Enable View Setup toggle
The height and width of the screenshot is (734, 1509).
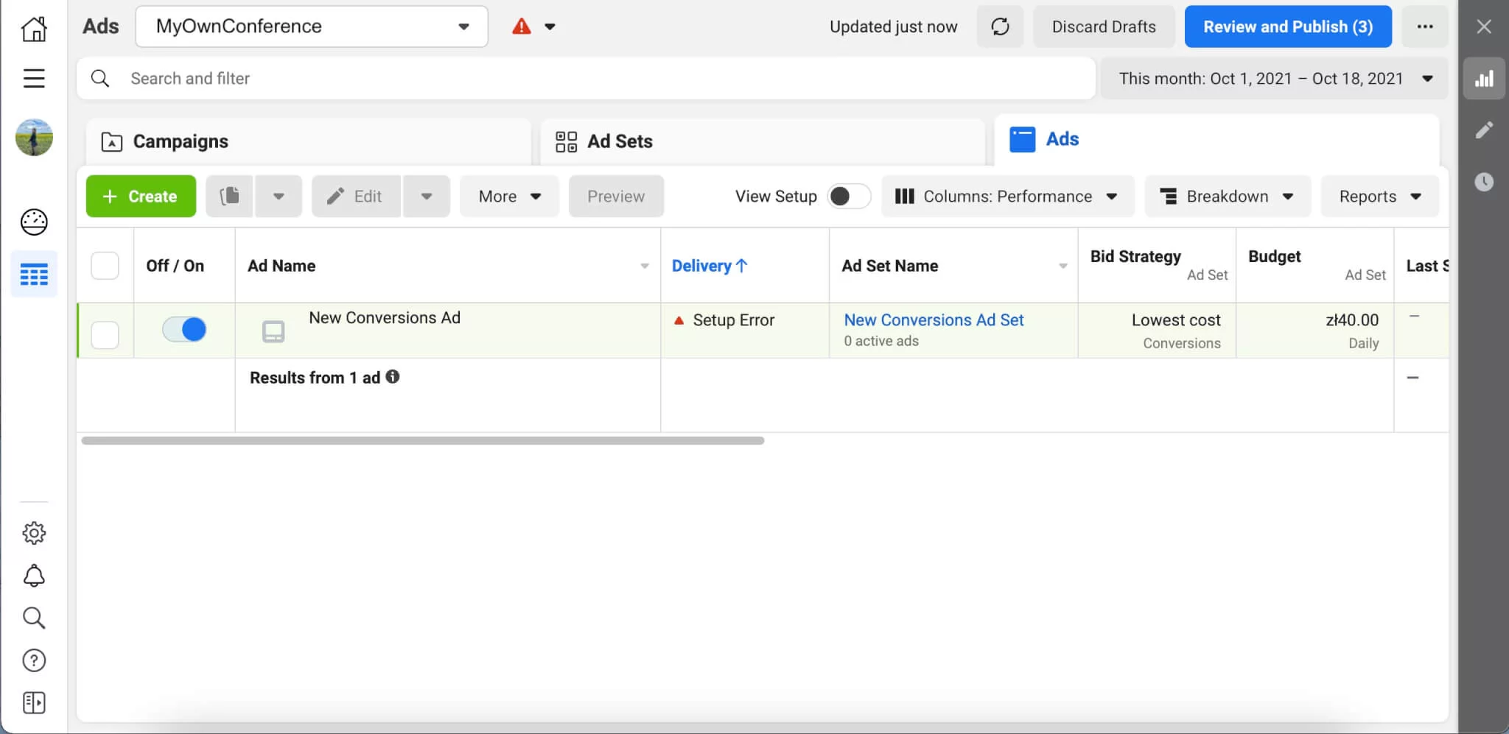pos(848,196)
